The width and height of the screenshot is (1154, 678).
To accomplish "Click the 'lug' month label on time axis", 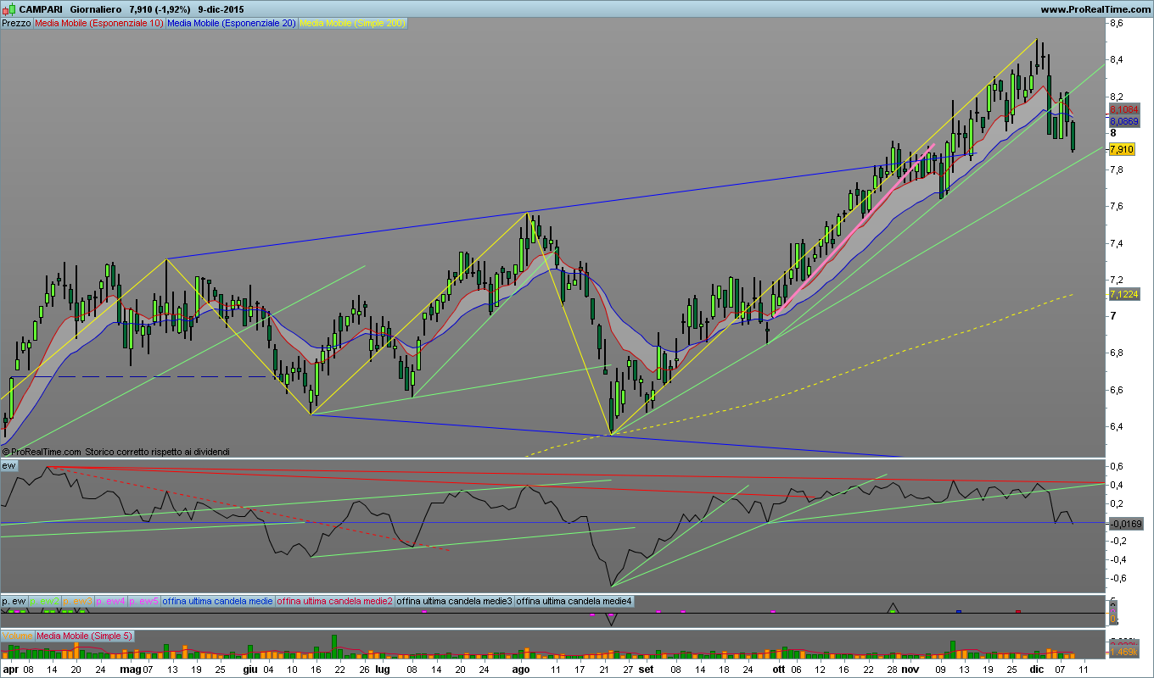I will coord(383,669).
